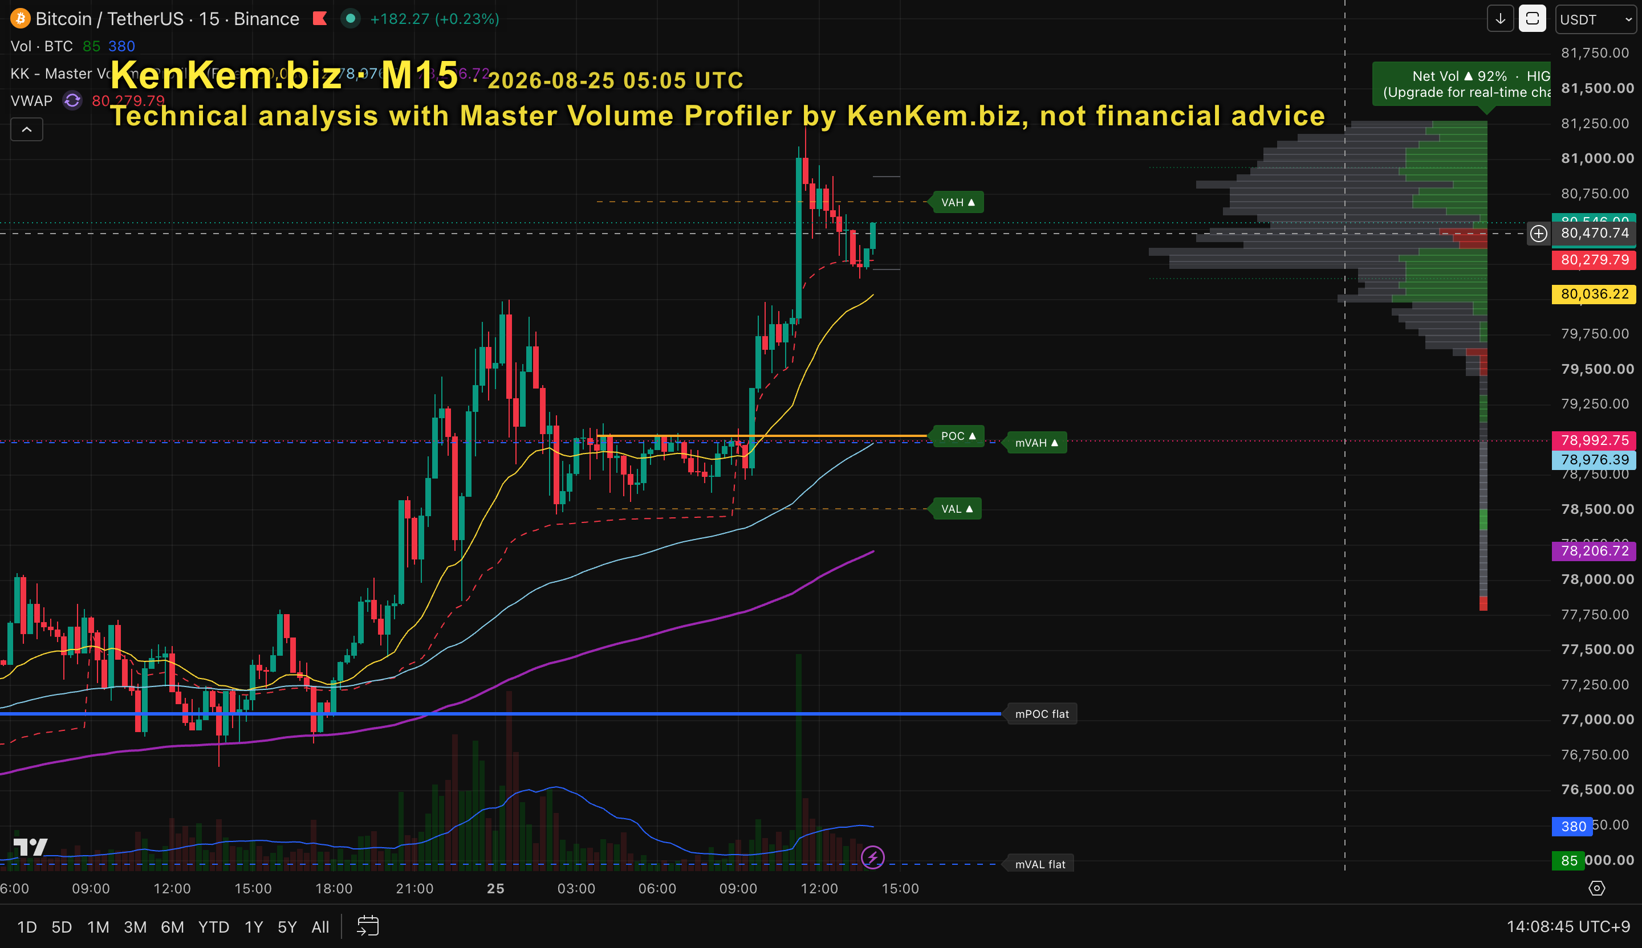Click the 81,000.00 price axis tick
The image size is (1642, 948).
1598,158
